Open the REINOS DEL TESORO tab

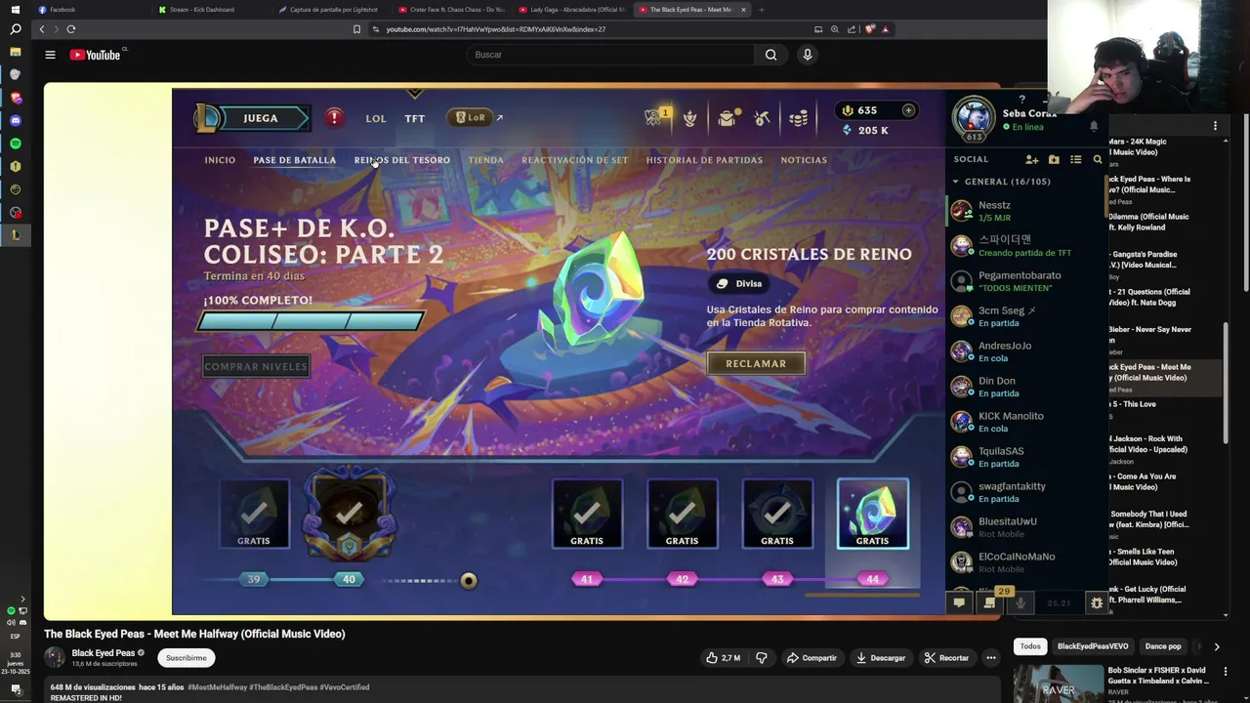[x=402, y=160]
